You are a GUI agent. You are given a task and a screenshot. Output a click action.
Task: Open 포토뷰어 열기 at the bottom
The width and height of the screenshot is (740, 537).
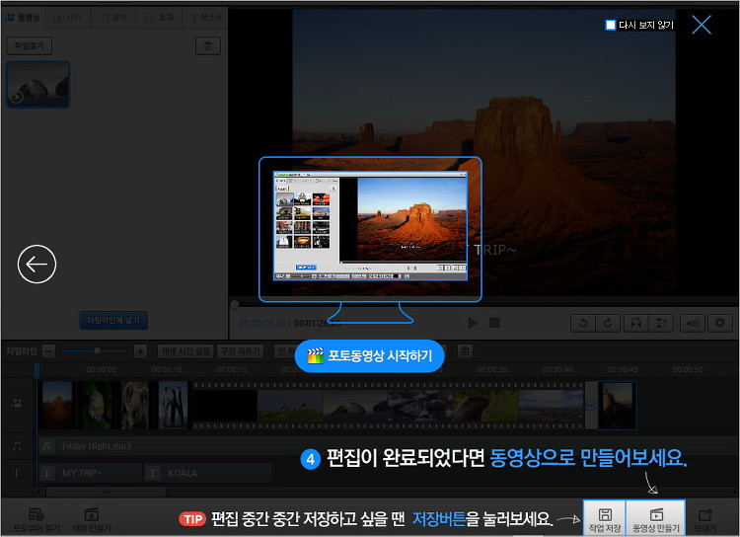pos(37,519)
